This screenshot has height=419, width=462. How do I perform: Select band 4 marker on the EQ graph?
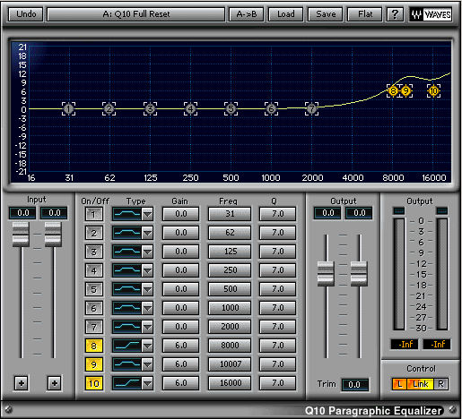tap(190, 109)
